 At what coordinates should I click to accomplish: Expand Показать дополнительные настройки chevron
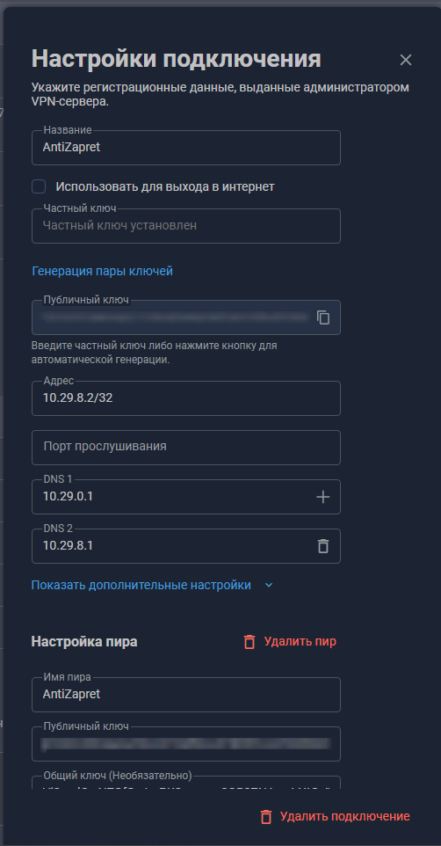pyautogui.click(x=269, y=586)
